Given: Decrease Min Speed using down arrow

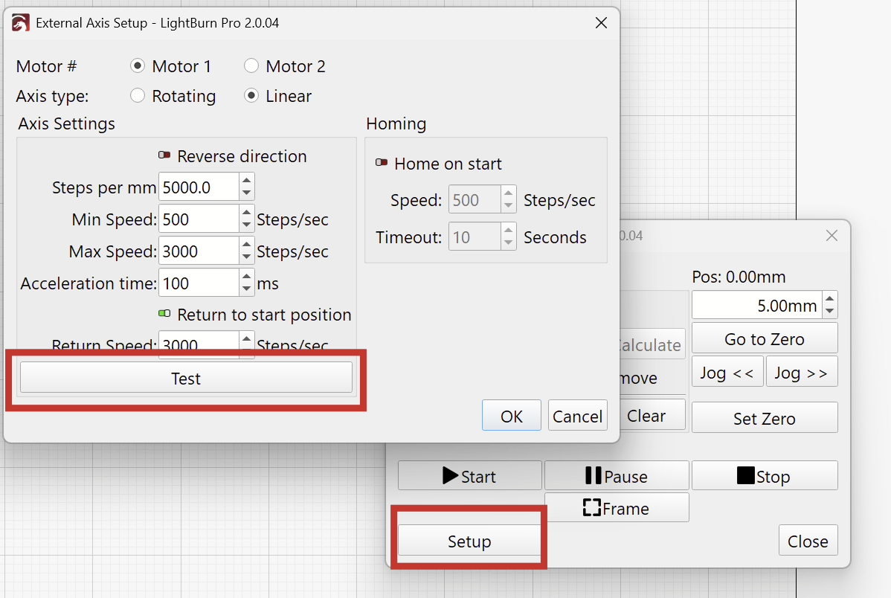Looking at the screenshot, I should 247,226.
